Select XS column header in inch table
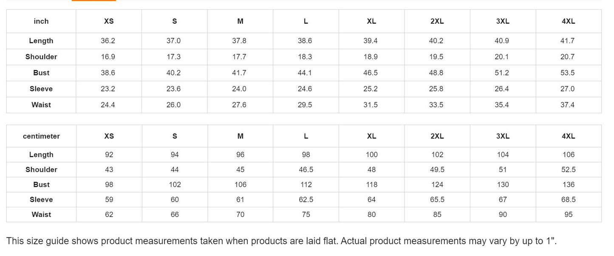 coord(109,21)
